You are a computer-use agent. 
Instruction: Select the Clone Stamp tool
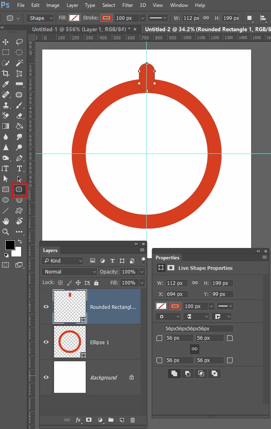tap(5, 106)
